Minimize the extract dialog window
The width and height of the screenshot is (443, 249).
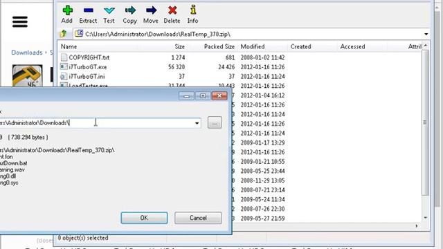(x=186, y=96)
